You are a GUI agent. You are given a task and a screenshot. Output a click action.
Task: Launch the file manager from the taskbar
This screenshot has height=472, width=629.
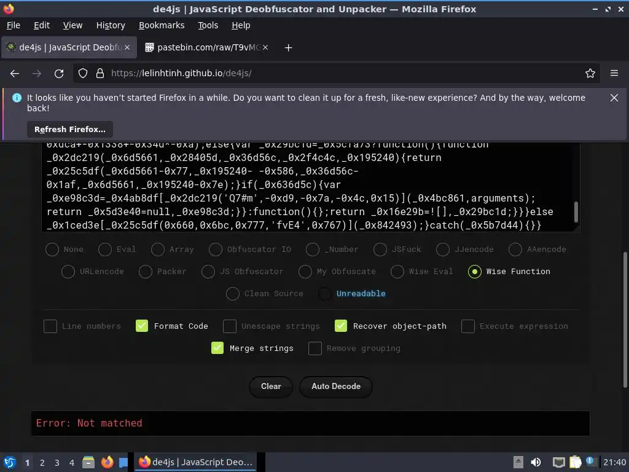(88, 462)
